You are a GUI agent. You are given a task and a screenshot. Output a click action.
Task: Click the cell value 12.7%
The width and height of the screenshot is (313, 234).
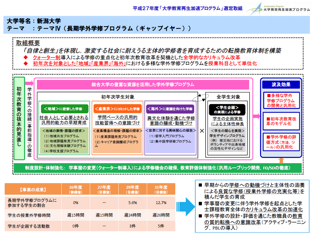pyautogui.click(x=161, y=203)
